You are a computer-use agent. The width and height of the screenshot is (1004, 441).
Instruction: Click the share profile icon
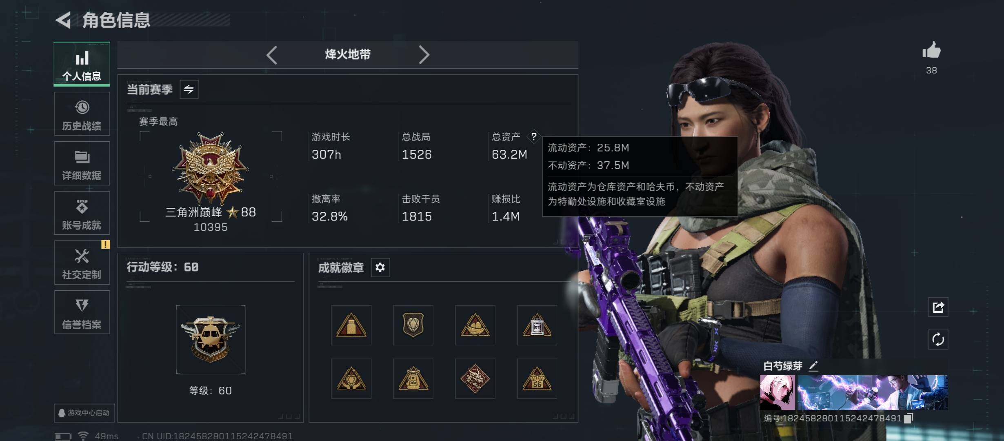click(938, 307)
